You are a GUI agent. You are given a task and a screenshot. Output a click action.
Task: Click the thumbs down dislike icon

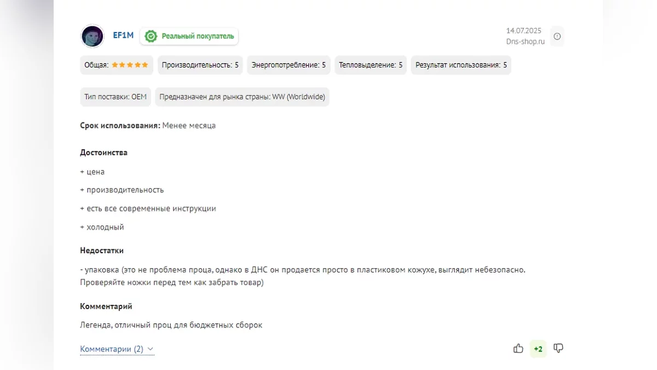[x=558, y=349]
